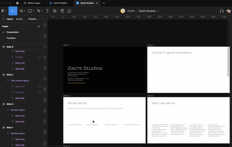Image resolution: width=232 pixels, height=147 pixels.
Task: Open shape tools dropdown arrow
Action: pyautogui.click(x=33, y=11)
